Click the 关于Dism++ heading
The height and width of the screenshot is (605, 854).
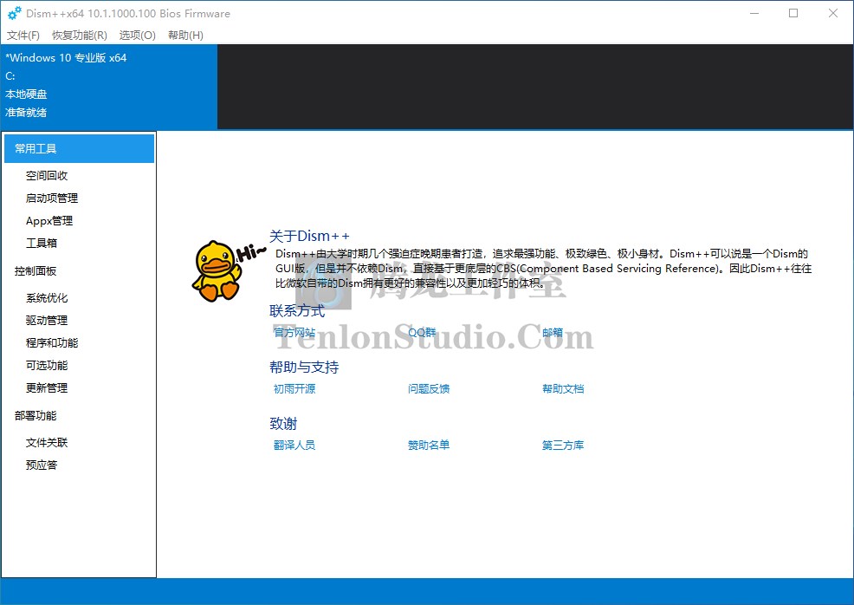coord(309,236)
